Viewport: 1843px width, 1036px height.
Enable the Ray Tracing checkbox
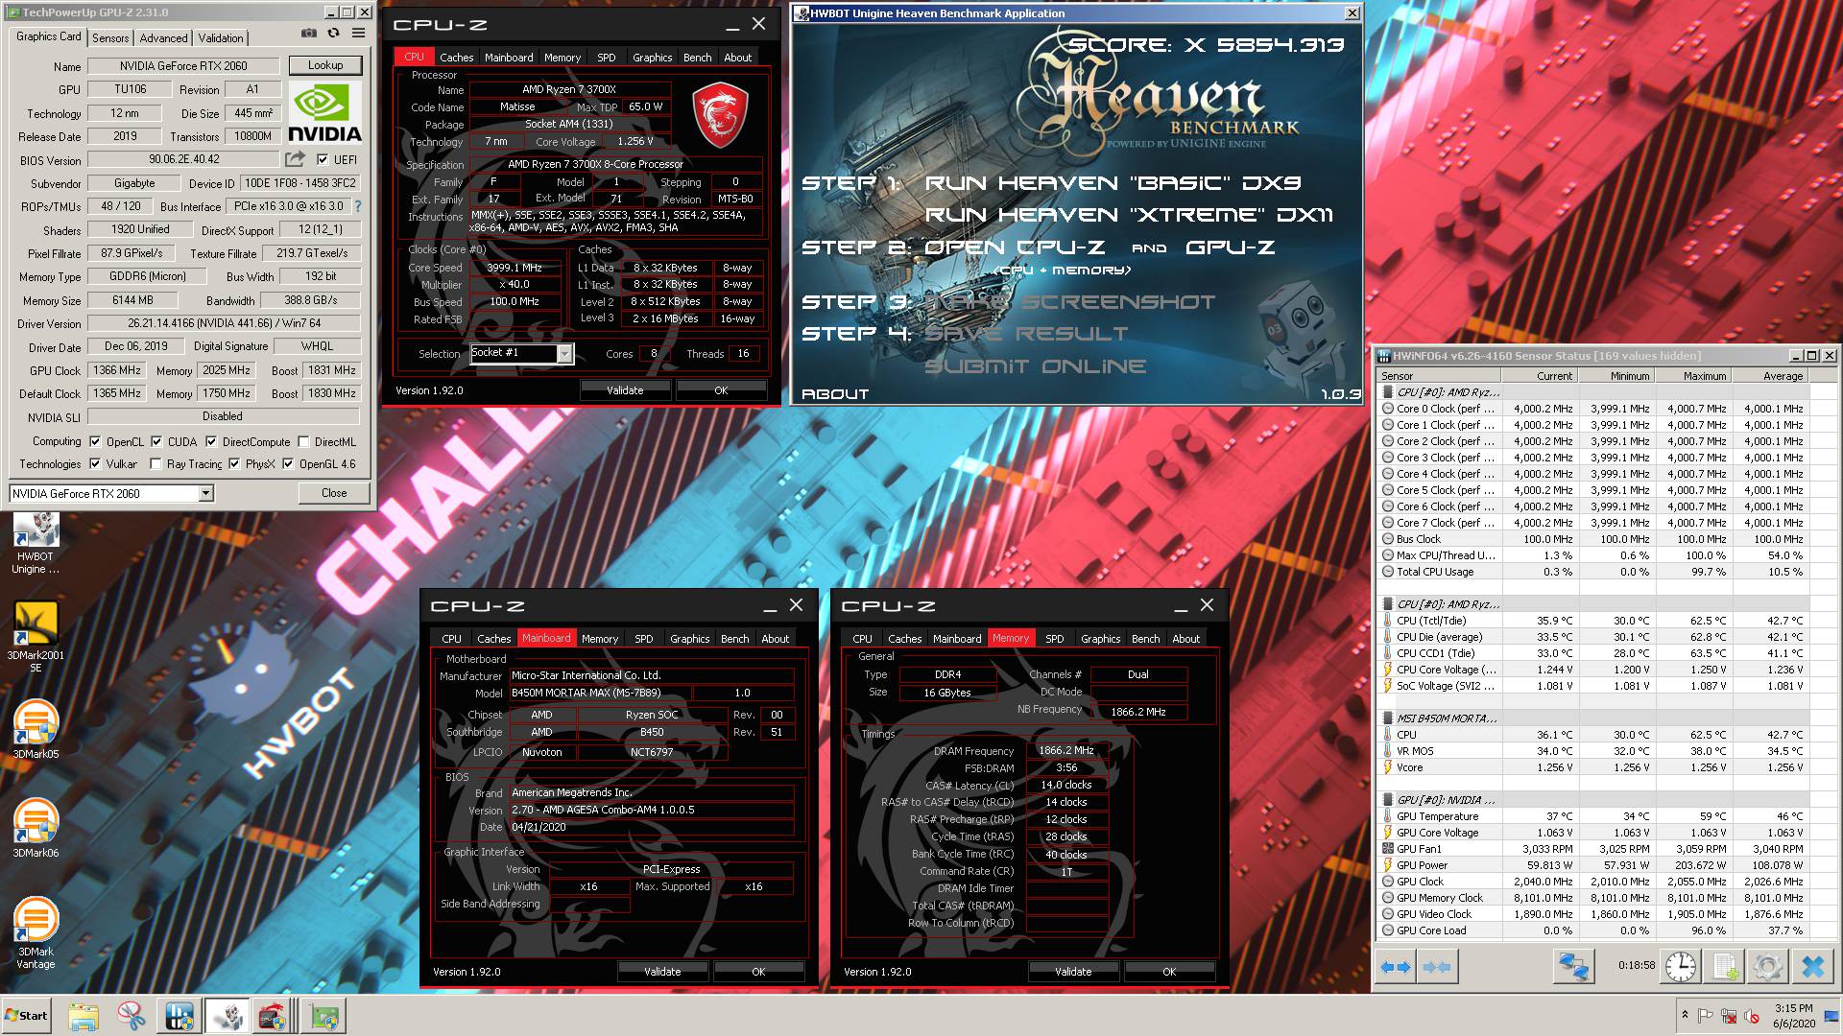pos(156,464)
